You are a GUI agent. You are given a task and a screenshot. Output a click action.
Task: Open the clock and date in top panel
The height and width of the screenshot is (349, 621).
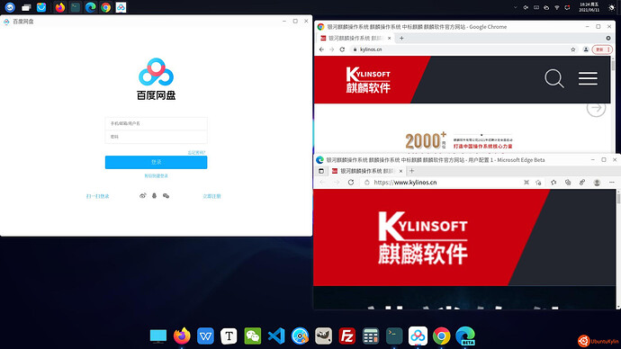pyautogui.click(x=589, y=7)
